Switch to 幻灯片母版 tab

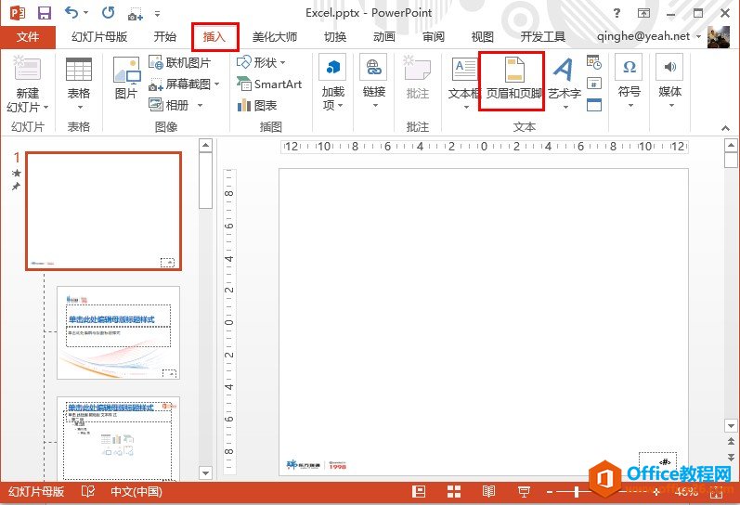point(99,37)
